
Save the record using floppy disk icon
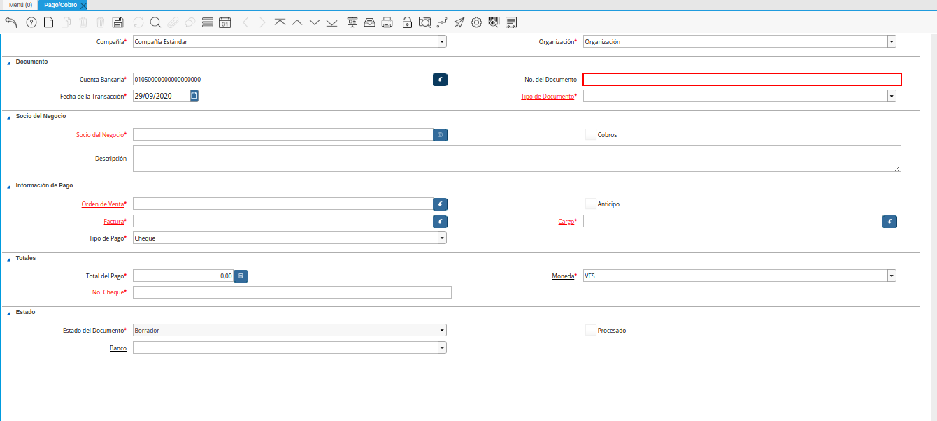[x=118, y=22]
